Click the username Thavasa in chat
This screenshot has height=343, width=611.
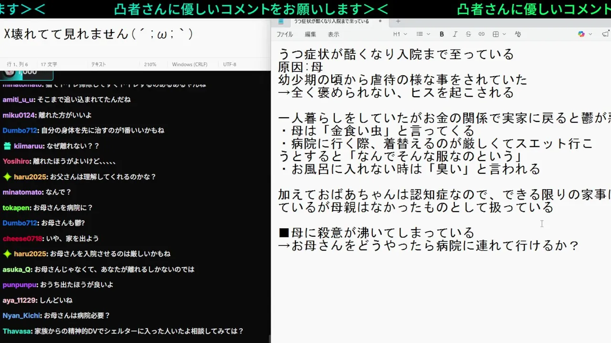17,331
